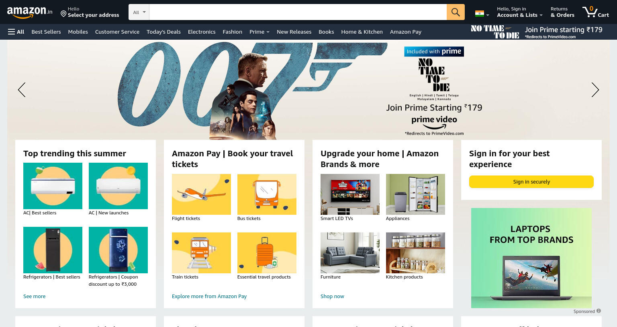Show previous banner with left arrow
Screen dimensions: 617x327
coord(22,90)
